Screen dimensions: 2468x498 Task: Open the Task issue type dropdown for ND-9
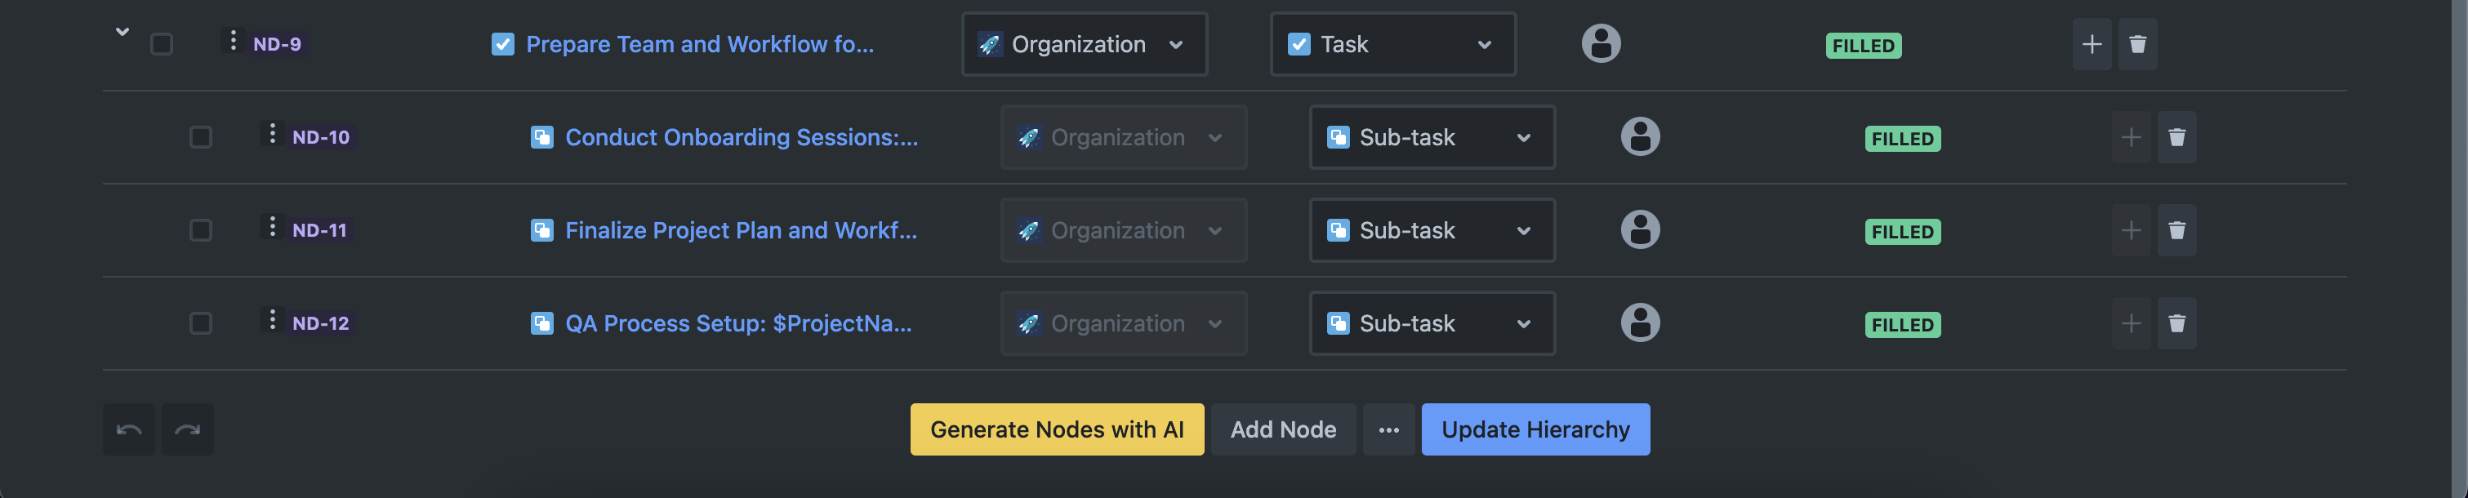click(1391, 44)
